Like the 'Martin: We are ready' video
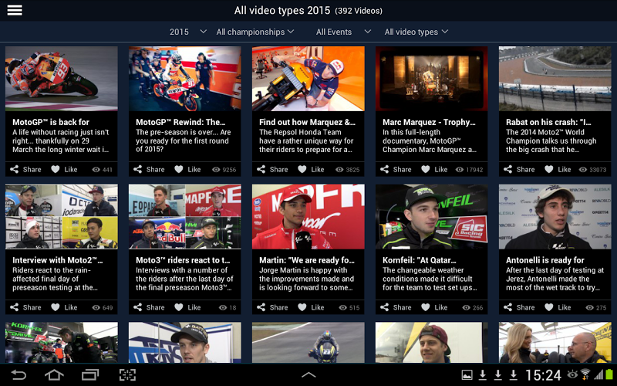Viewport: 617px width, 386px height. 311,307
